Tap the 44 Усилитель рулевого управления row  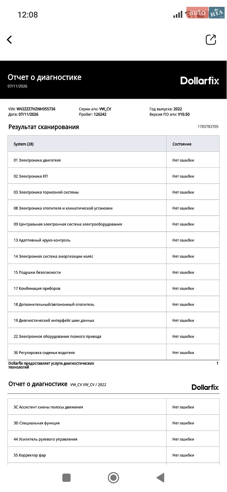113,439
